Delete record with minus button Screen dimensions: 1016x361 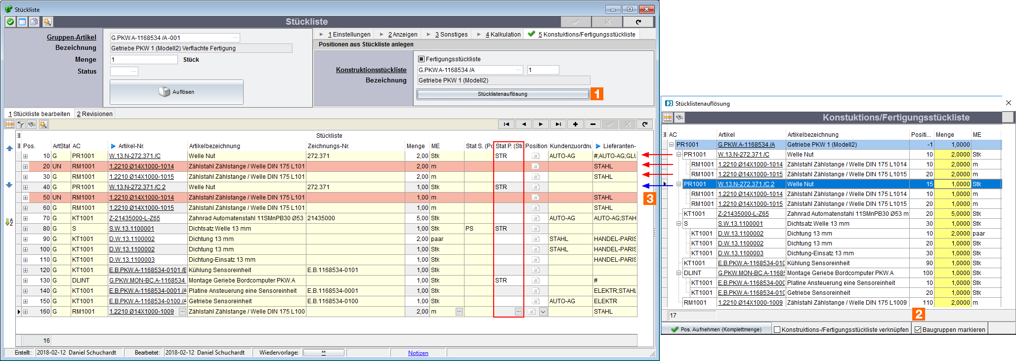click(x=593, y=124)
